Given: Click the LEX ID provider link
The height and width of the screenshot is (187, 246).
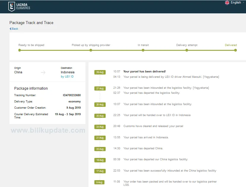Looking at the screenshot, I should point(67,77).
